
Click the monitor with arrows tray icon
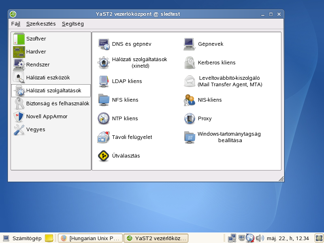click(241, 238)
